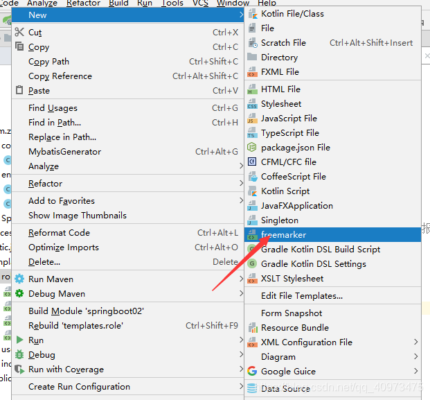Select Copy Reference menu entry
Screen dimensions: 430x400
point(127,76)
